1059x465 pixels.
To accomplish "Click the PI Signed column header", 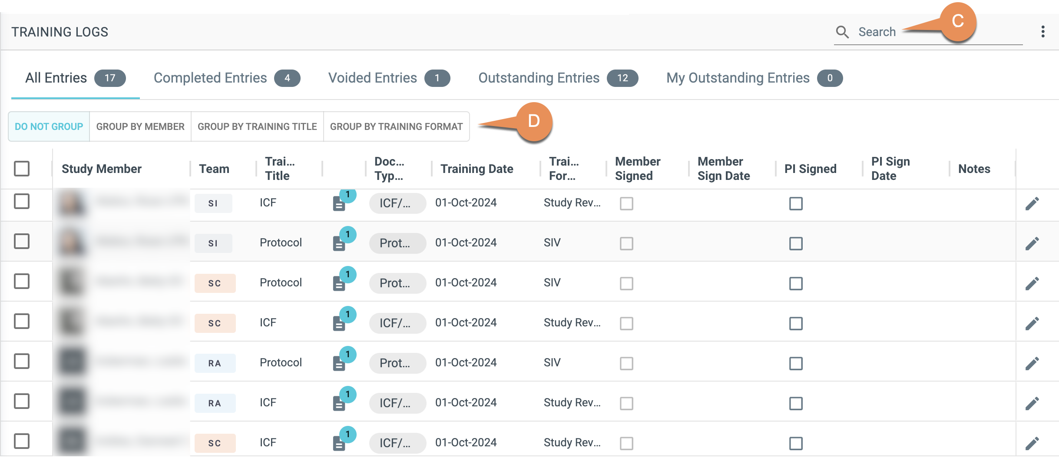I will pyautogui.click(x=811, y=169).
